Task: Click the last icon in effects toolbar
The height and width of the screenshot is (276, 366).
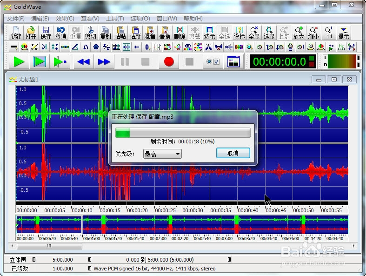Action: pos(352,47)
